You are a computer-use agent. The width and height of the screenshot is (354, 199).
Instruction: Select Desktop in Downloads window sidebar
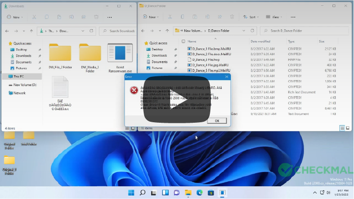(x=22, y=49)
